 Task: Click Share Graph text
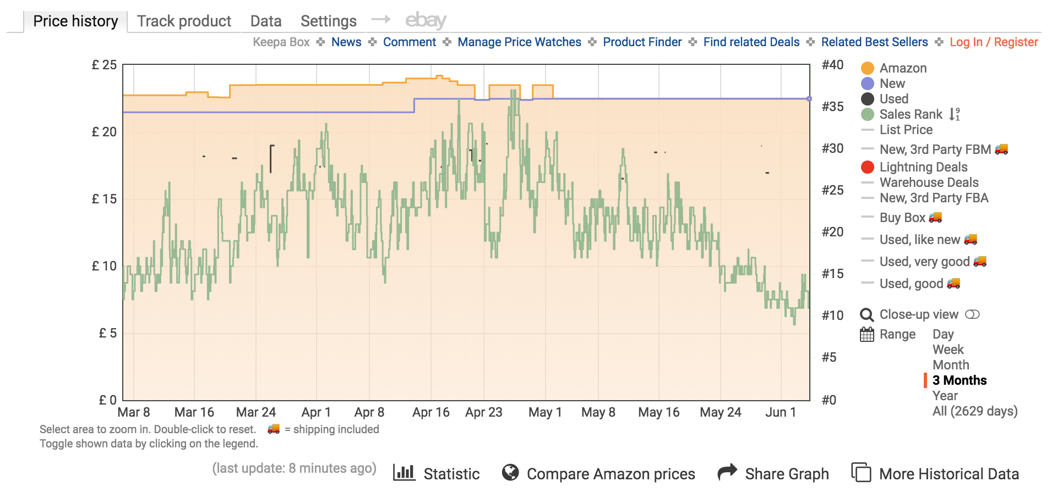787,474
